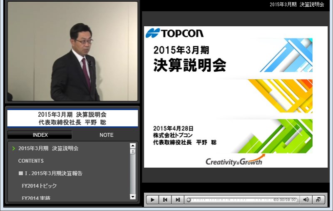333x211 pixels.
Task: Click the TOPCON logo on the slide
Action: (x=174, y=33)
